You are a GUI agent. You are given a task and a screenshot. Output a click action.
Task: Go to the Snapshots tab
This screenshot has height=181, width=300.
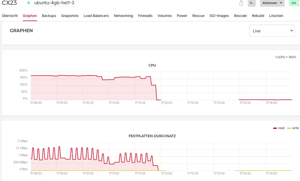point(70,16)
